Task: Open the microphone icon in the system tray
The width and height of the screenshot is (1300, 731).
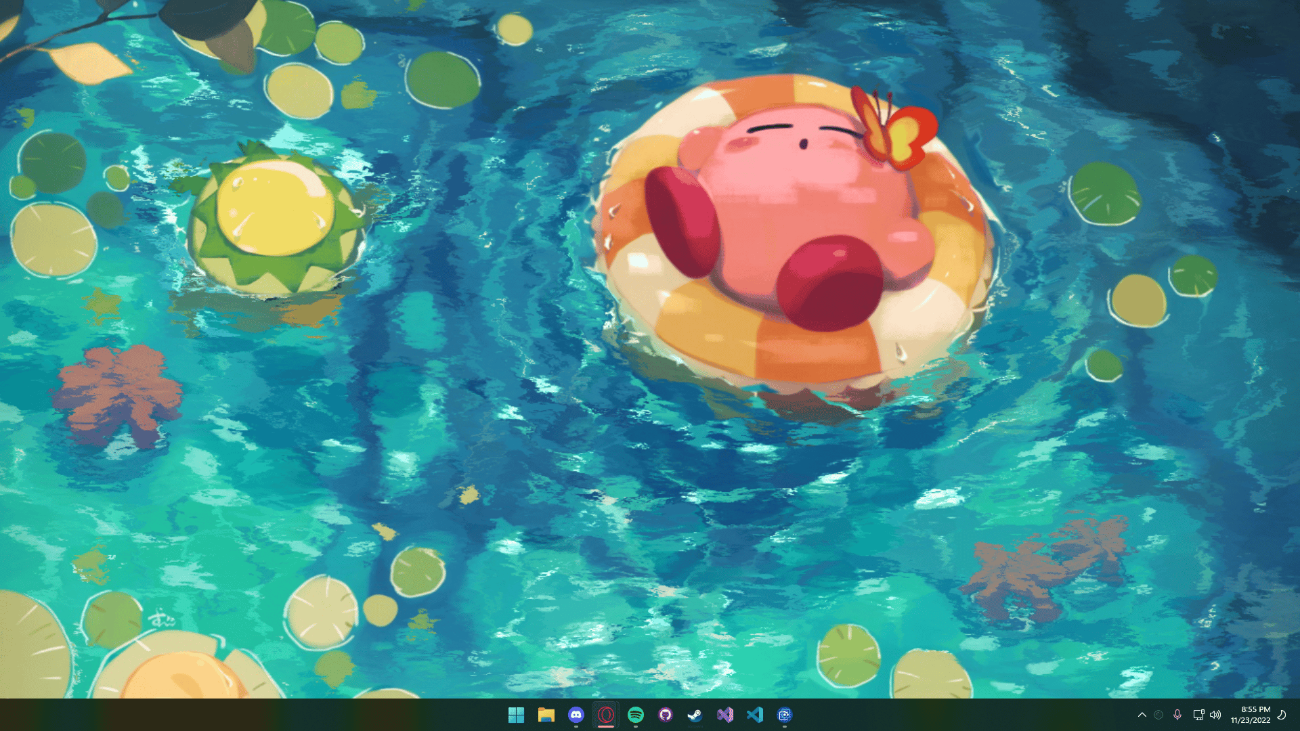Action: [x=1177, y=714]
